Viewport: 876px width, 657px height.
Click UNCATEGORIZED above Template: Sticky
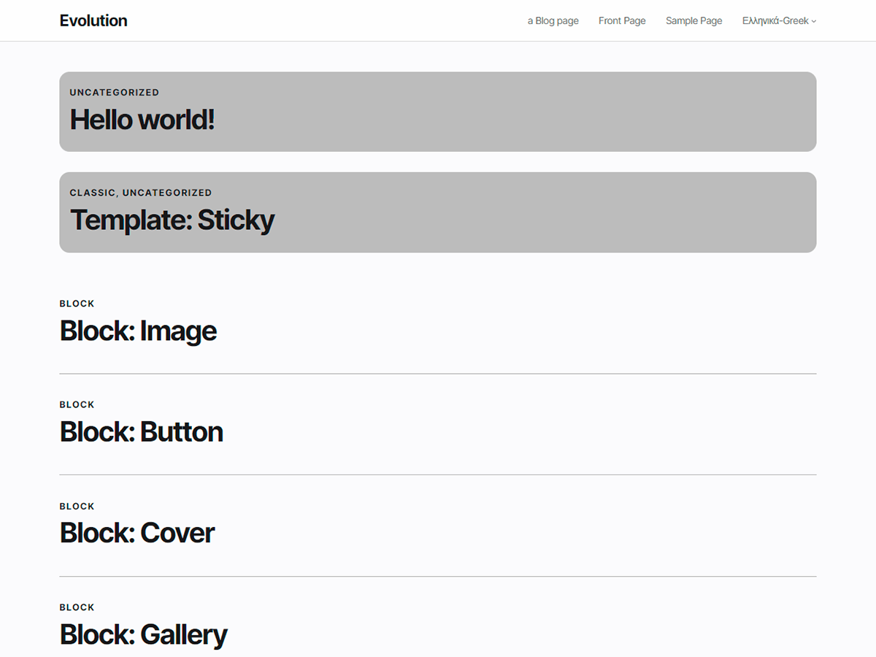pyautogui.click(x=167, y=193)
